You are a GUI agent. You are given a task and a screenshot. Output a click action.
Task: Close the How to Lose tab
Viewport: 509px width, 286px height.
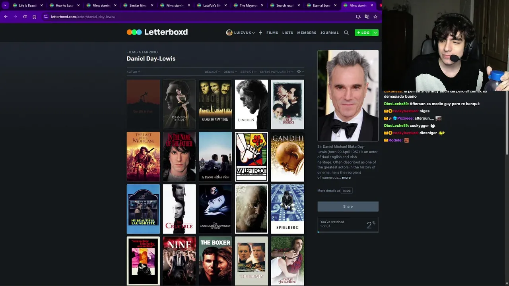pyautogui.click(x=78, y=6)
